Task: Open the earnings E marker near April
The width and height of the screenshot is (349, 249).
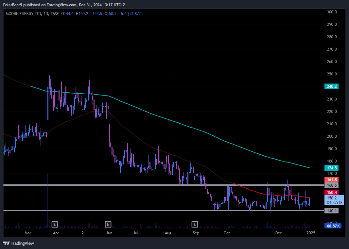Action: tap(55, 224)
